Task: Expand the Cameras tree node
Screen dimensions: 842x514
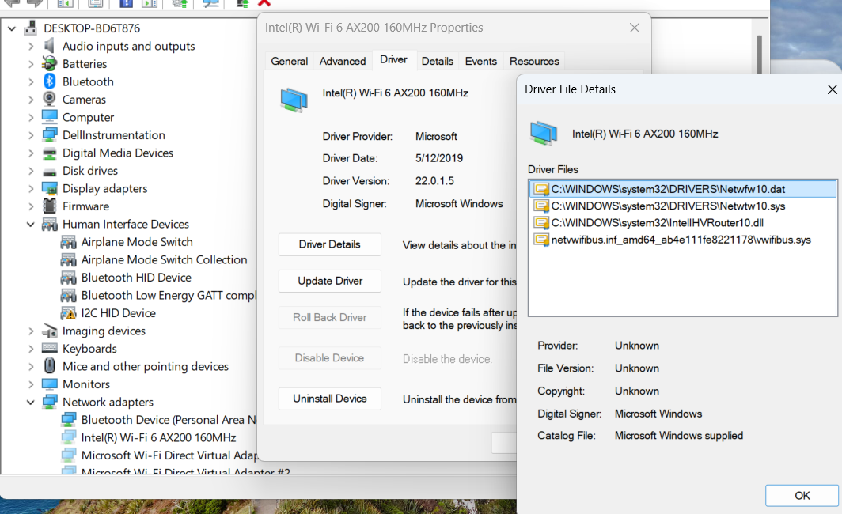Action: pos(31,100)
